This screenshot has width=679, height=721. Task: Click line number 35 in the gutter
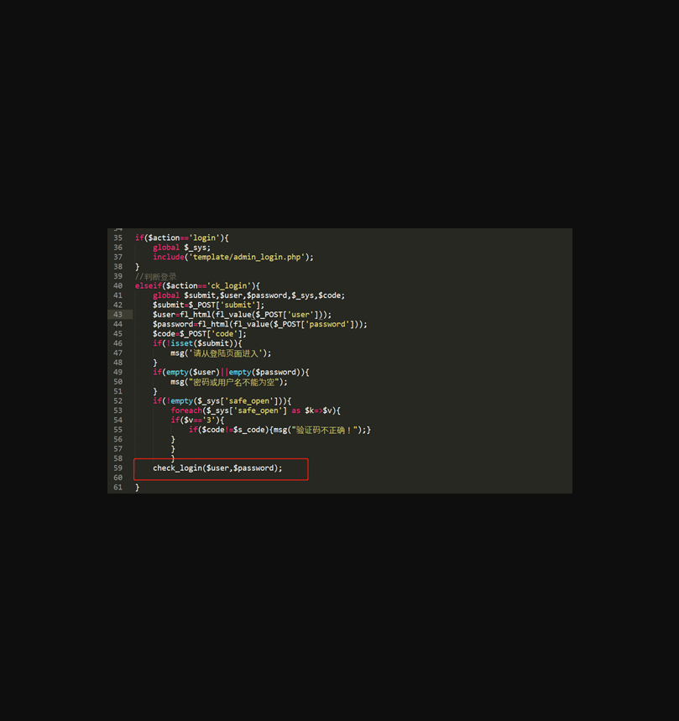click(118, 238)
